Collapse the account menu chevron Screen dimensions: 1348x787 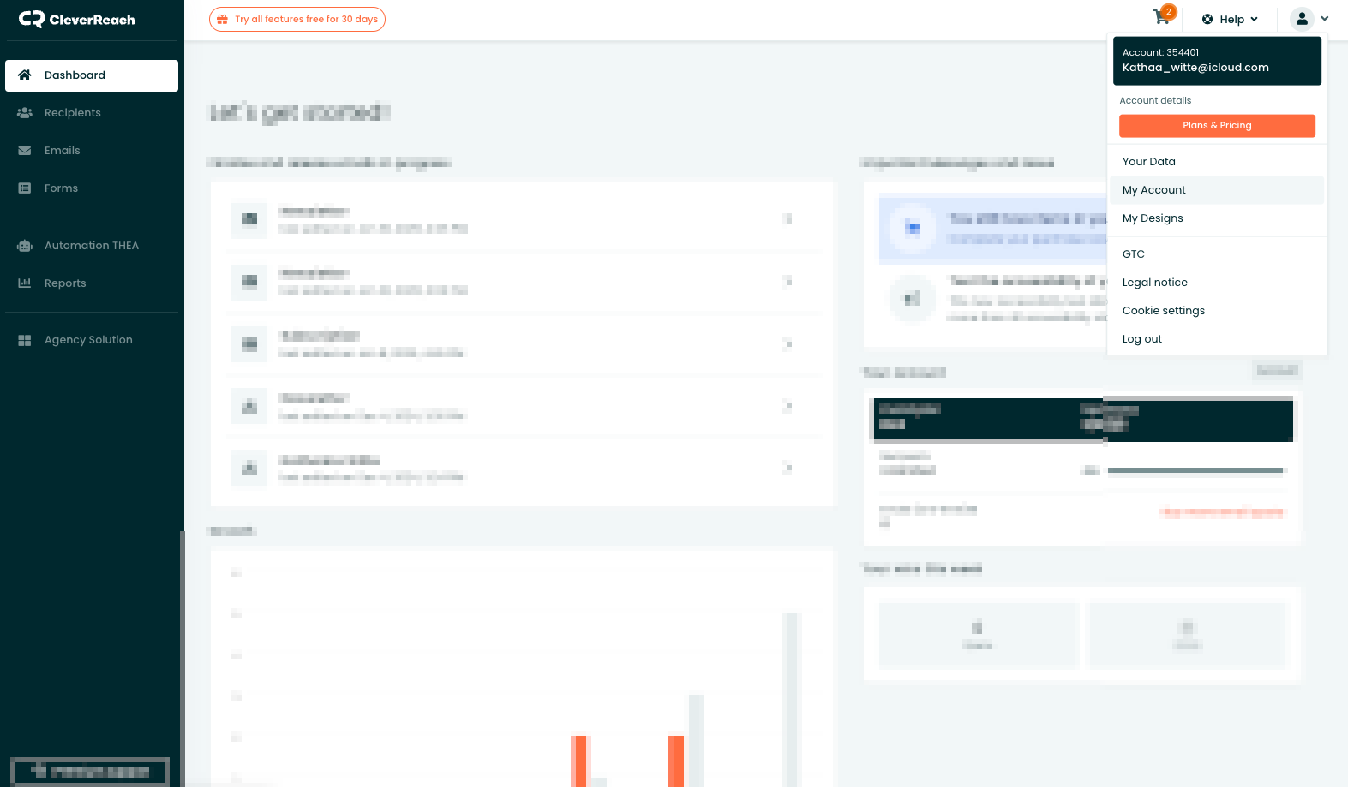[x=1325, y=19]
